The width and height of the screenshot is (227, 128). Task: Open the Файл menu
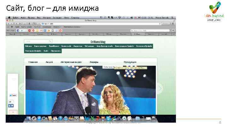click(23, 18)
